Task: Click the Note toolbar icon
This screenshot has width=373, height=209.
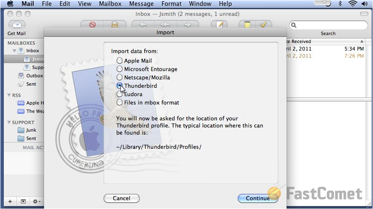Action: pyautogui.click(x=247, y=24)
